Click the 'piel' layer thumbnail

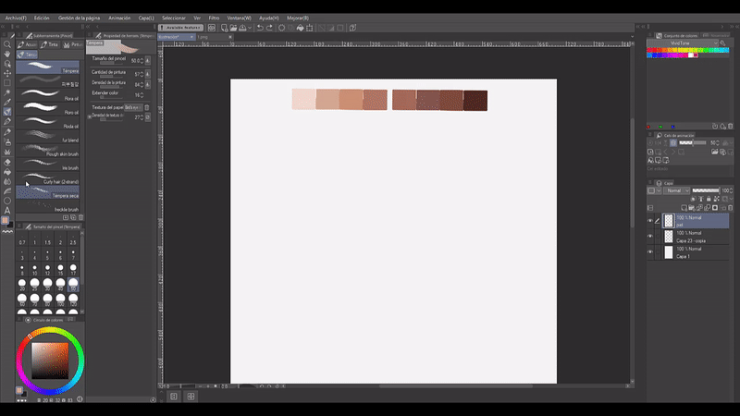coord(669,221)
